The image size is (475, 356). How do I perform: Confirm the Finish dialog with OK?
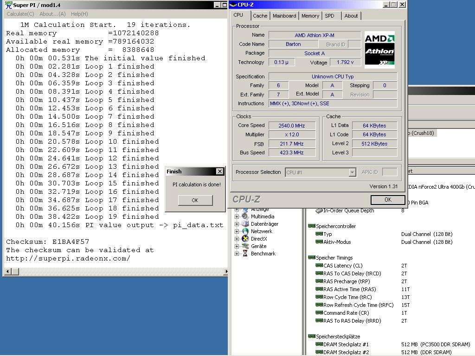[195, 200]
